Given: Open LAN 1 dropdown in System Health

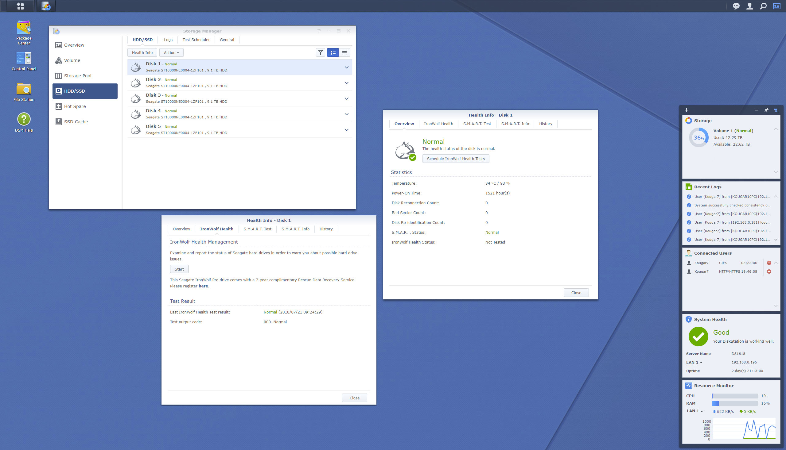Looking at the screenshot, I should pos(694,362).
